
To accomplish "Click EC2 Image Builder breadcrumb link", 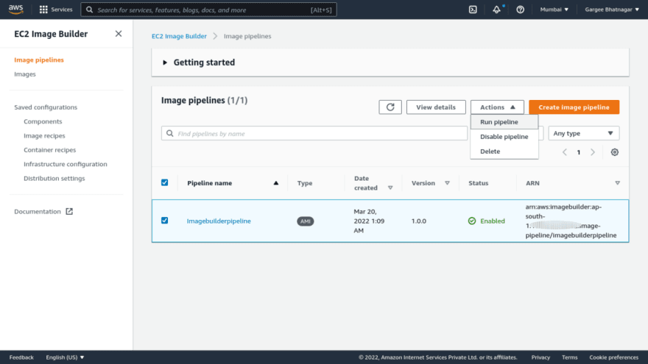I will [x=179, y=36].
